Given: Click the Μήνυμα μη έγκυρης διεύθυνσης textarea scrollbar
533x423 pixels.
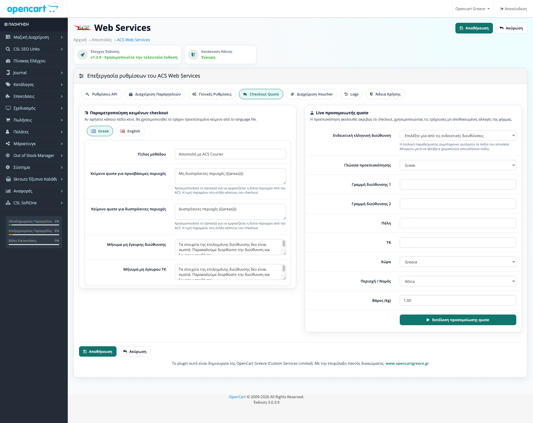Looking at the screenshot, I should click(284, 245).
